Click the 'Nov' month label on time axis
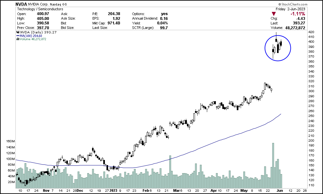The height and width of the screenshot is (194, 323). [x=46, y=190]
